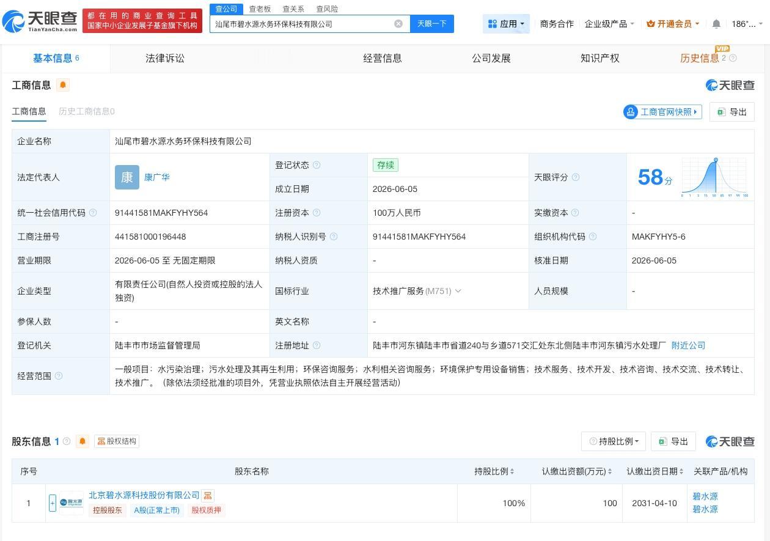Click the A股(正常上市) tag
770x541 pixels.
157,510
